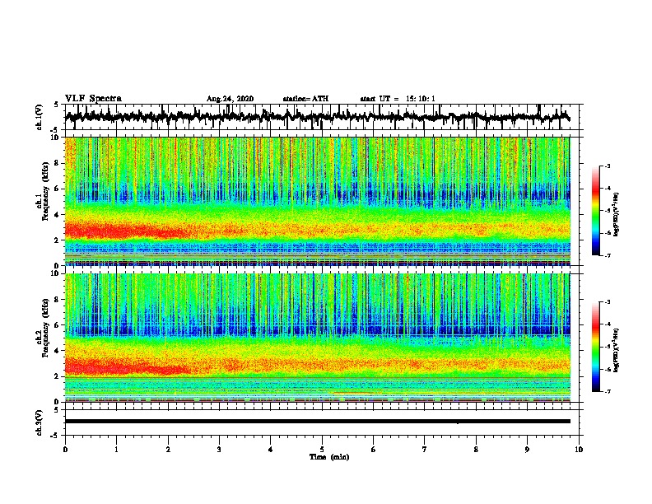The width and height of the screenshot is (652, 504).
Task: Click the ch.1 spectrogram color bar
Action: [595, 211]
